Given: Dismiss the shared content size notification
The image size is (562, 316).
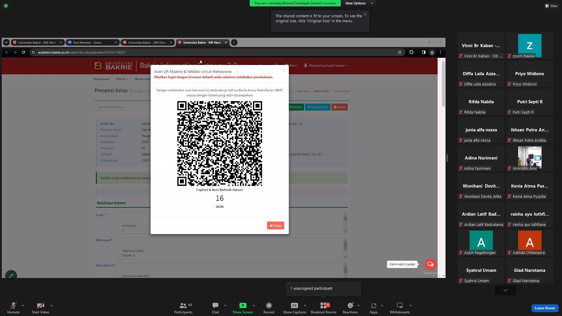Looking at the screenshot, I should tap(365, 14).
